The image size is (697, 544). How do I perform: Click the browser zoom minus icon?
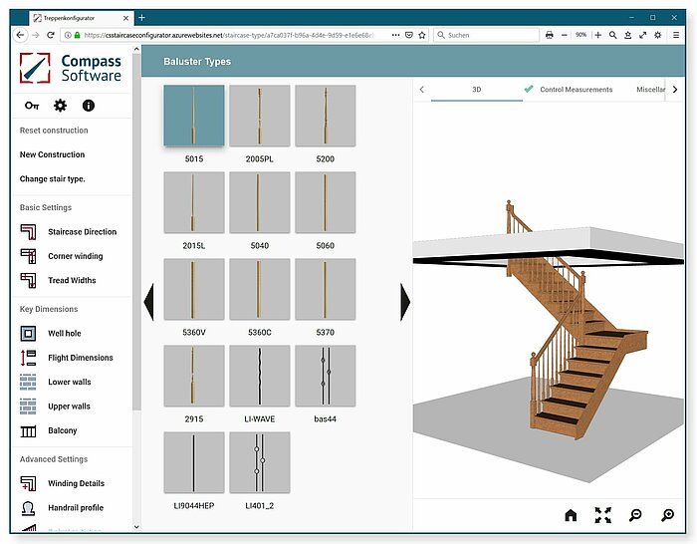565,35
